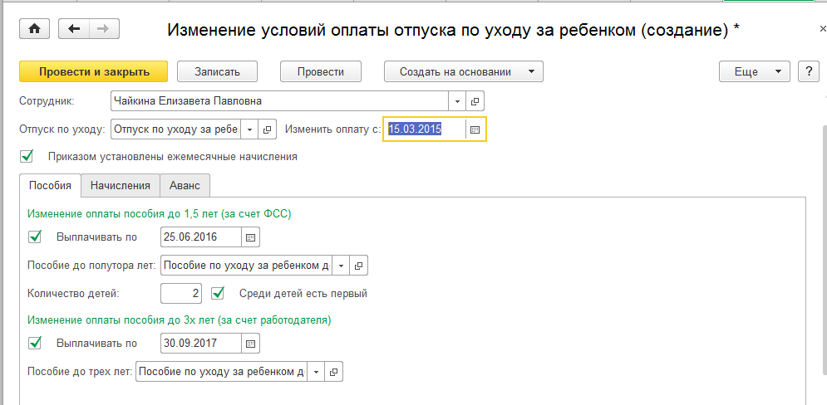Expand the Пособие до полутора лет dropdown

click(342, 266)
